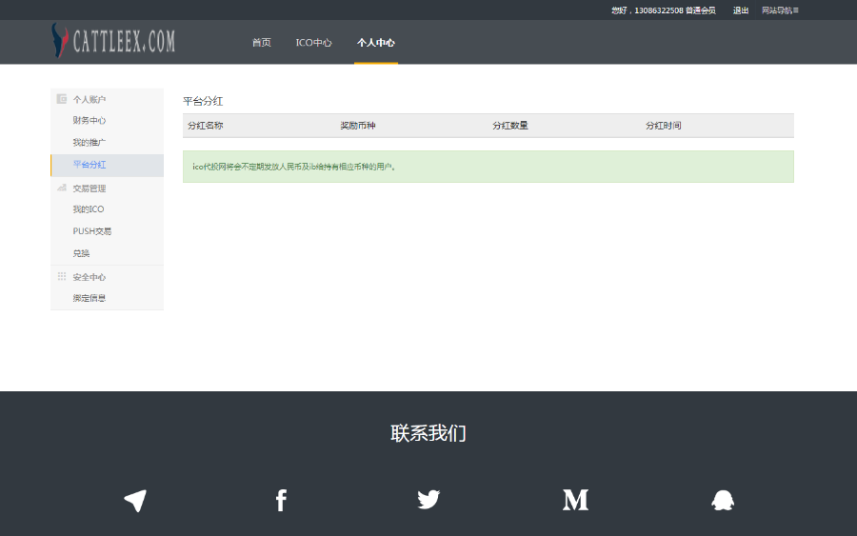This screenshot has width=857, height=536.
Task: Open the Telegram paper-plane icon
Action: point(135,500)
